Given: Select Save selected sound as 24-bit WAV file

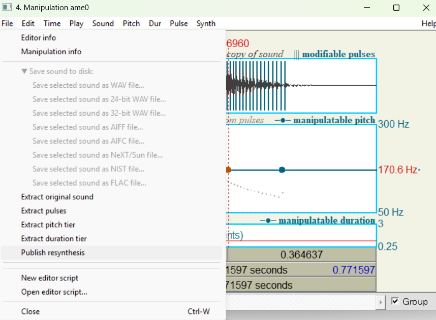Looking at the screenshot, I should pos(111,99).
